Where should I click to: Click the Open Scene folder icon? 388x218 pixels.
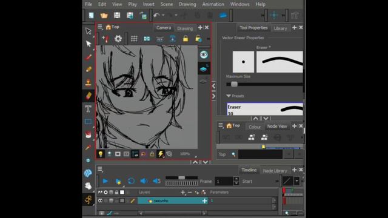(x=104, y=16)
